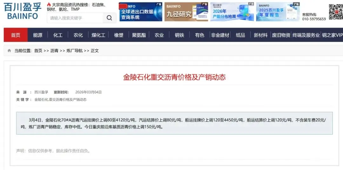This screenshot has height=170, width=343.
Task: Click the keyword 金陵石化,重交沥青价格及产销动态
Action: [60, 100]
